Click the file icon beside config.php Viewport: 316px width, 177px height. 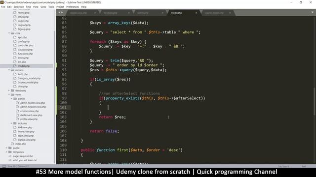coord(15,41)
